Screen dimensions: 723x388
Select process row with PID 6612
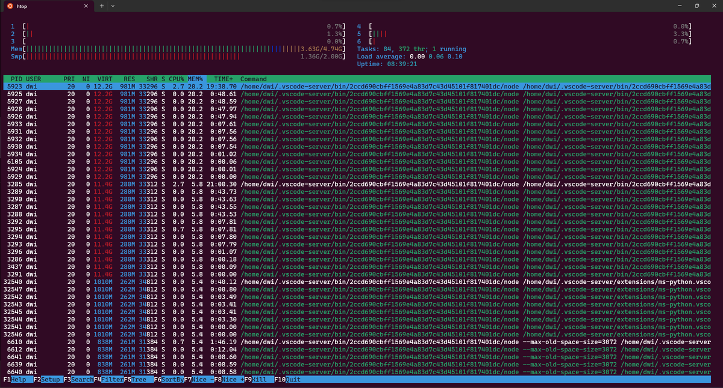(x=357, y=349)
